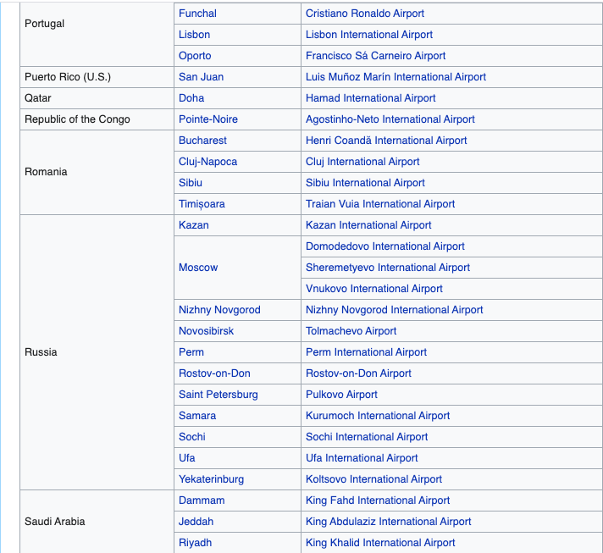Follow the Tolmachevo Airport link
The height and width of the screenshot is (553, 603).
point(351,331)
